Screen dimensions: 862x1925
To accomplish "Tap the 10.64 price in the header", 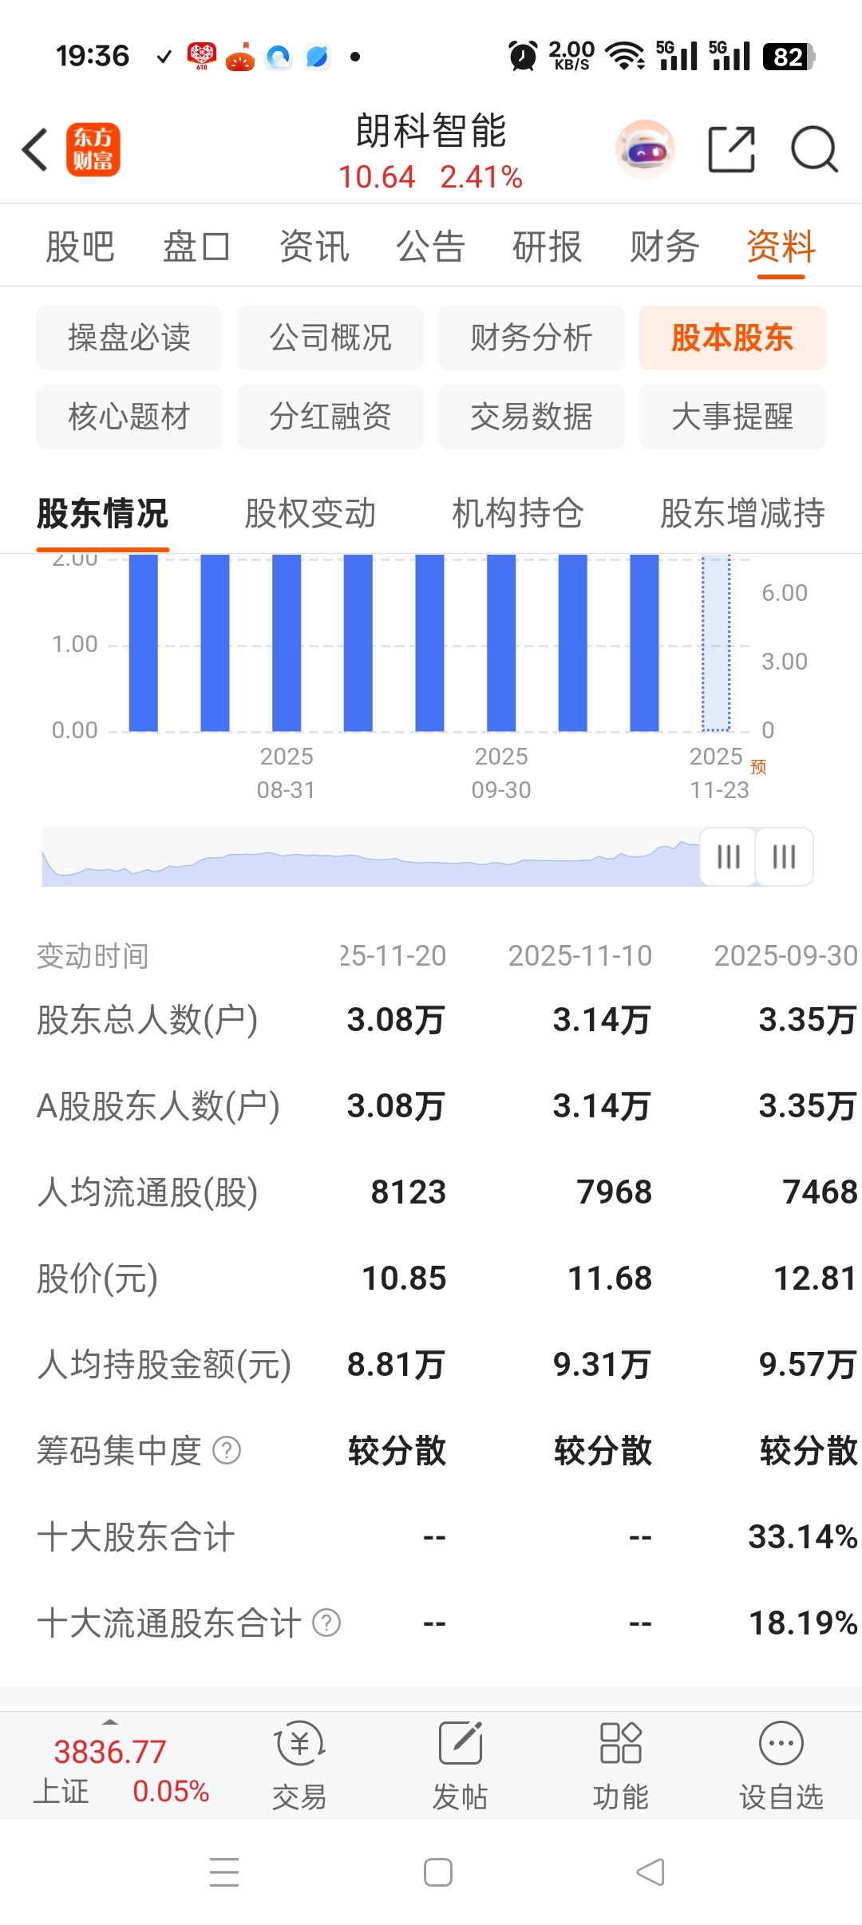I will click(x=377, y=177).
